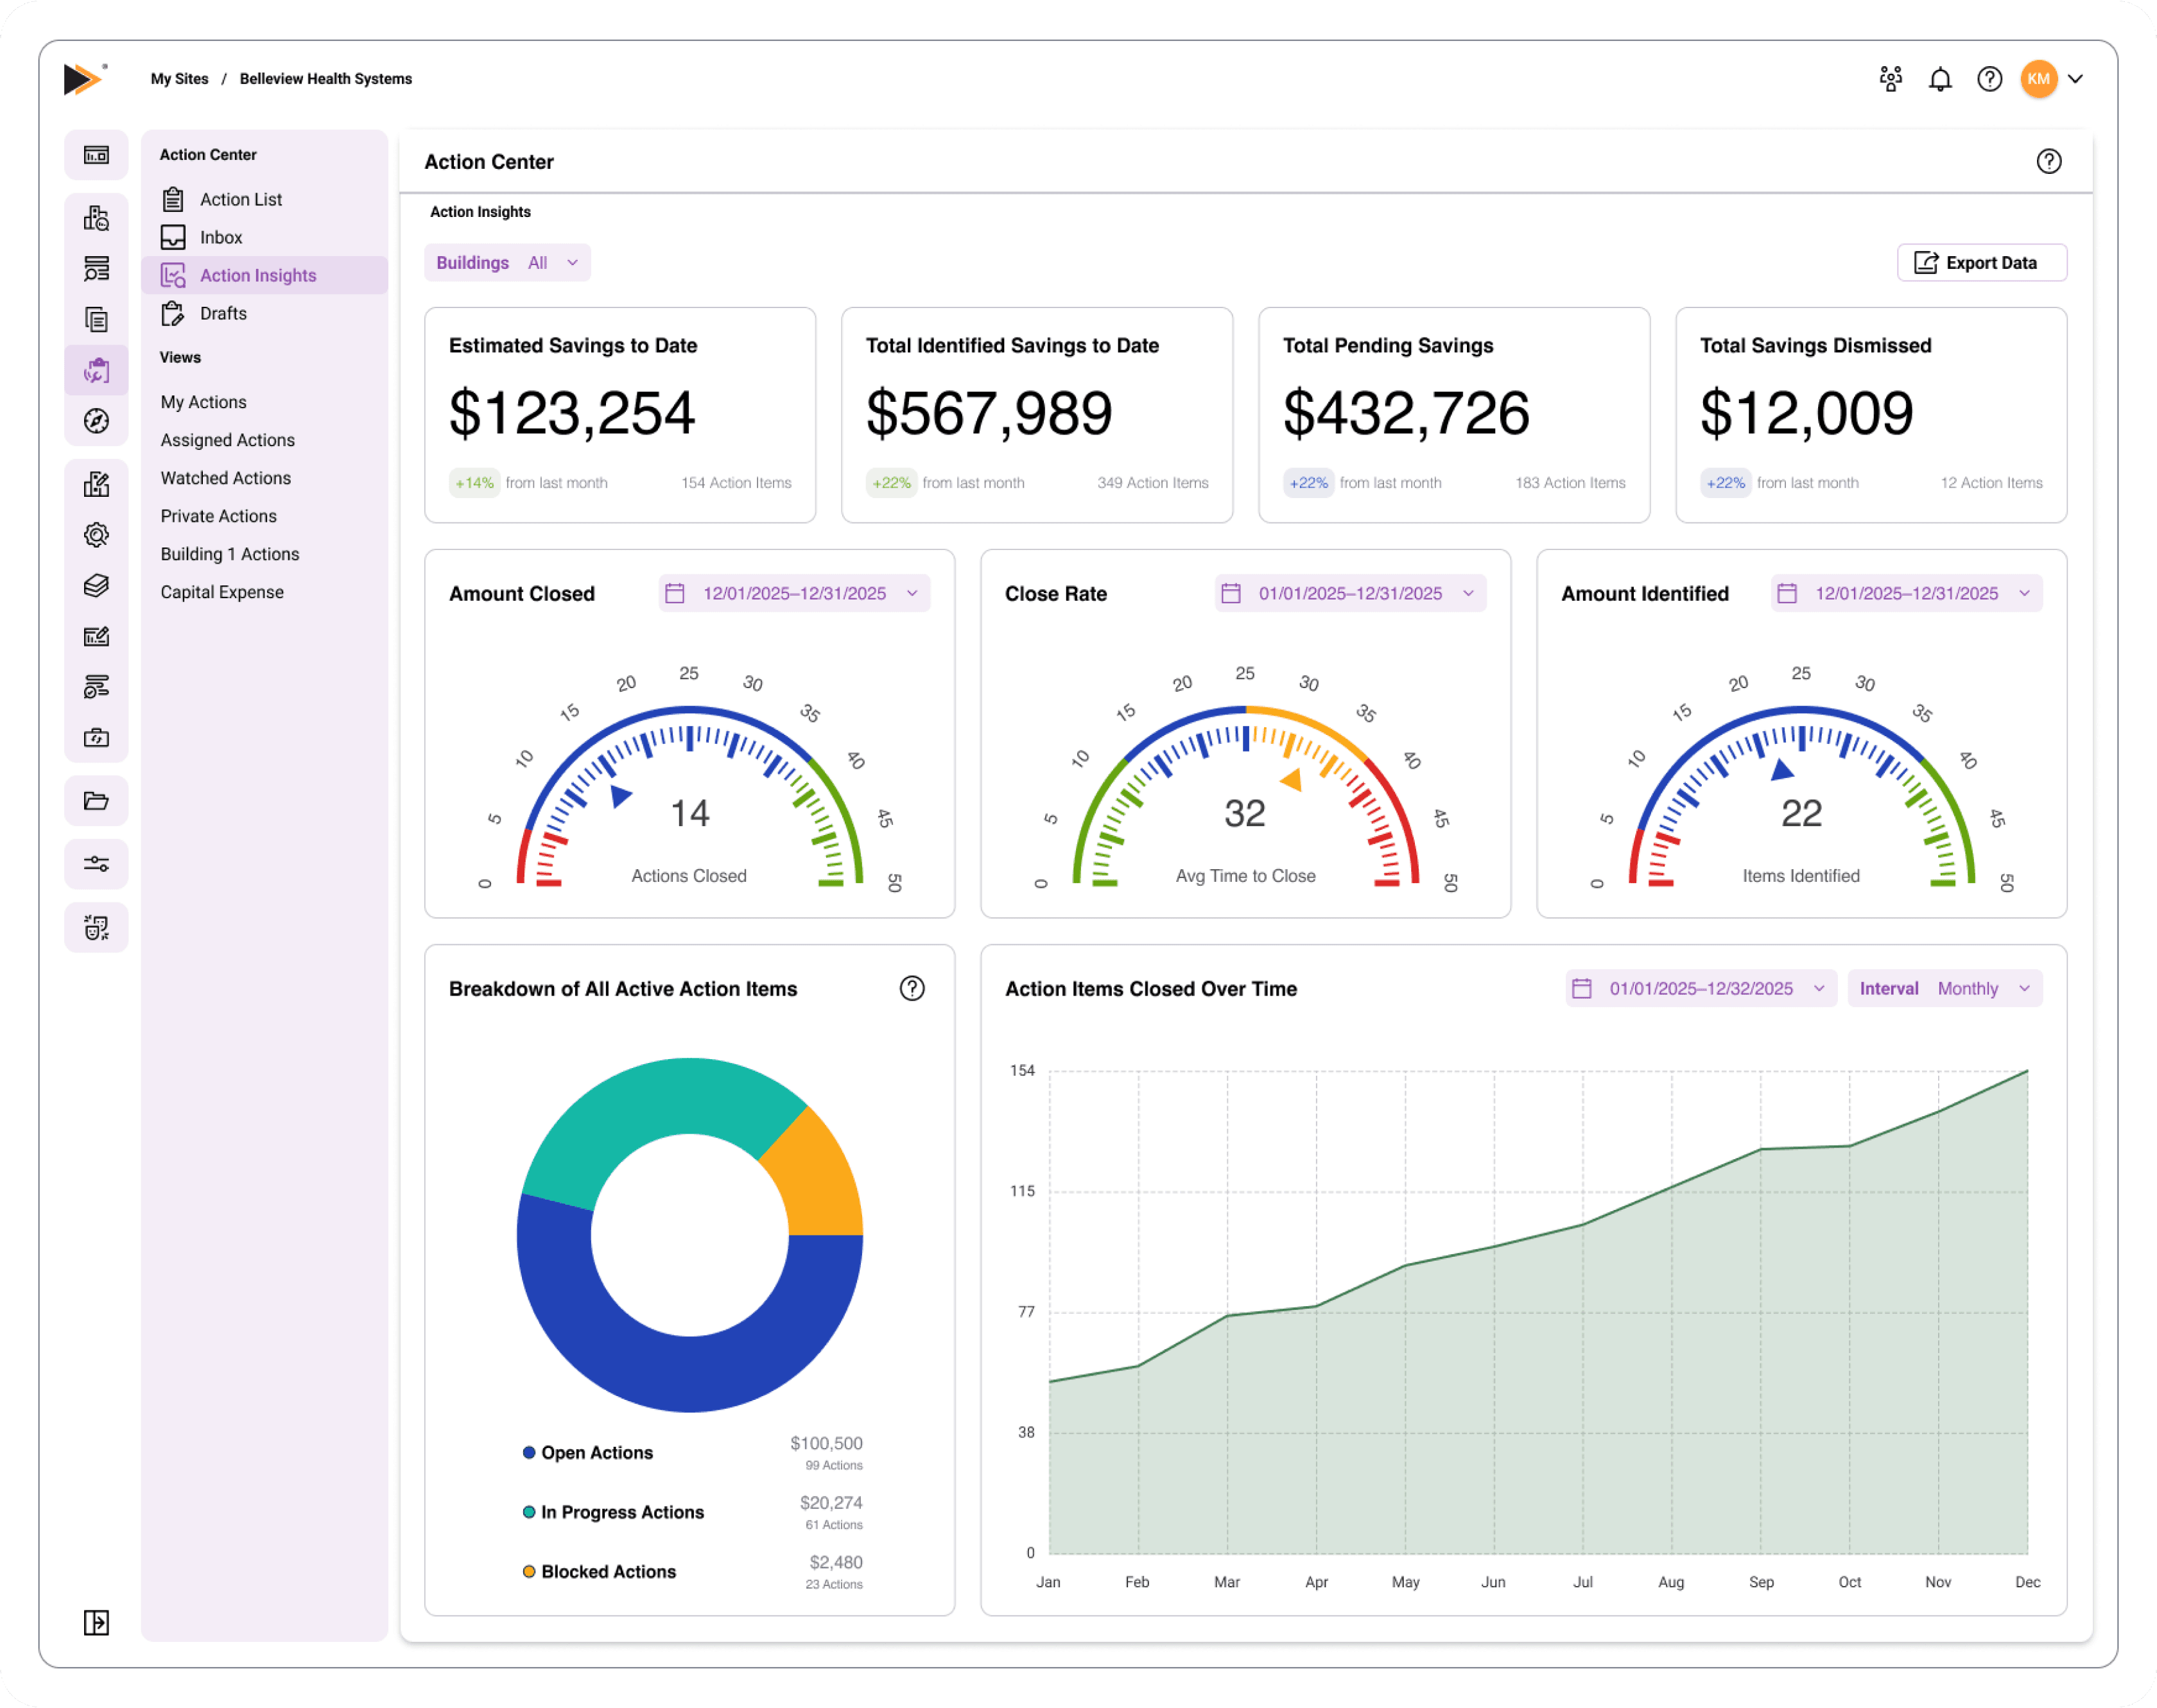Image resolution: width=2157 pixels, height=1708 pixels.
Task: Expand the Buildings All filter dropdown
Action: pyautogui.click(x=507, y=263)
